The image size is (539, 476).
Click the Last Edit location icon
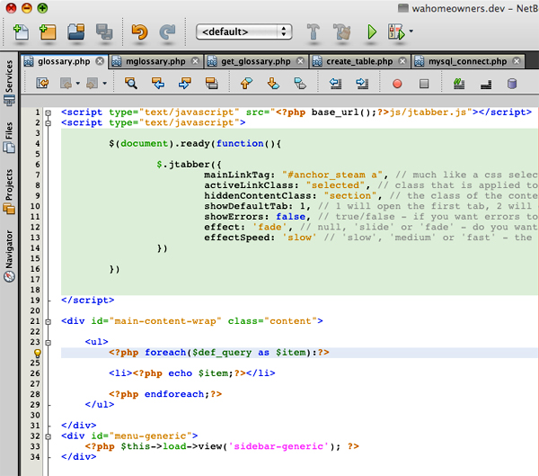[42, 83]
